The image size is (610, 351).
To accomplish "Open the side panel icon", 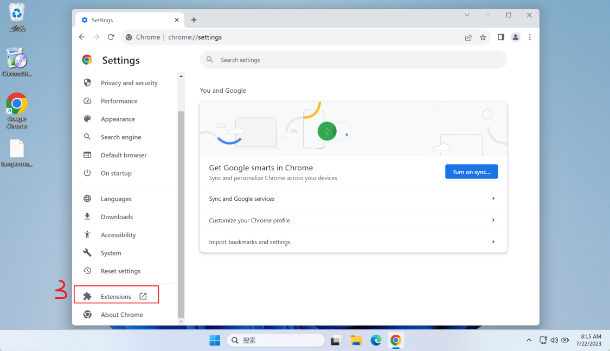I will click(500, 37).
